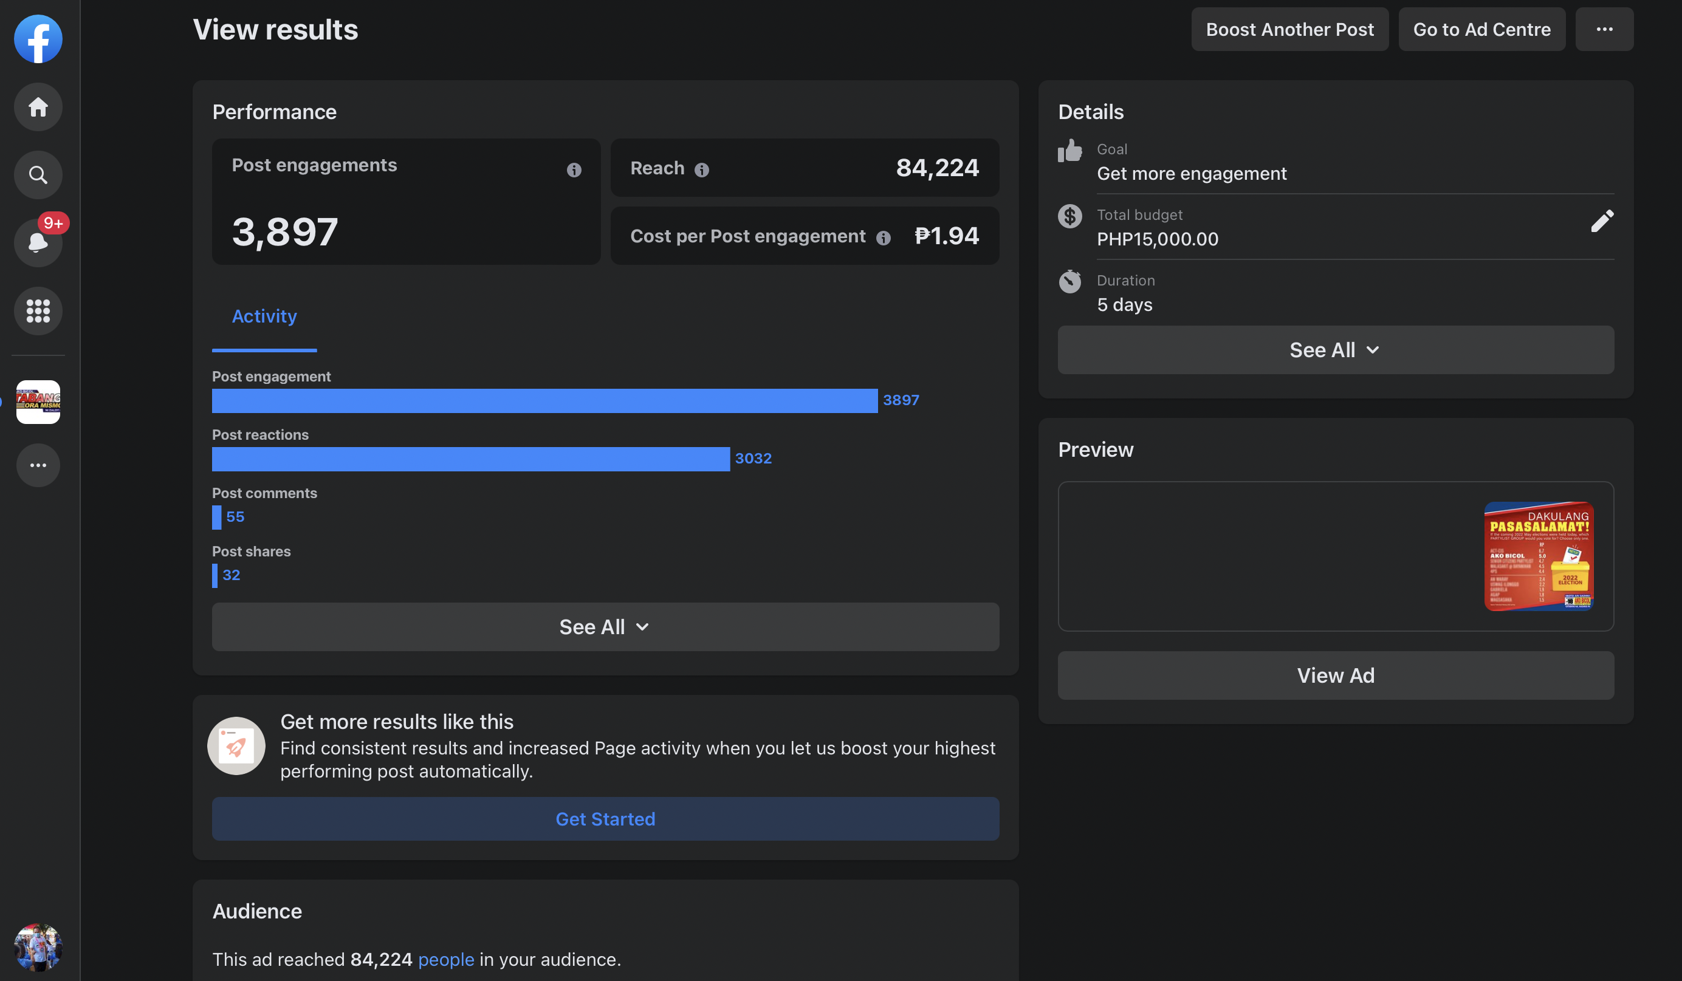1682x981 pixels.
Task: Click Boost Another Post button
Action: [x=1290, y=29]
